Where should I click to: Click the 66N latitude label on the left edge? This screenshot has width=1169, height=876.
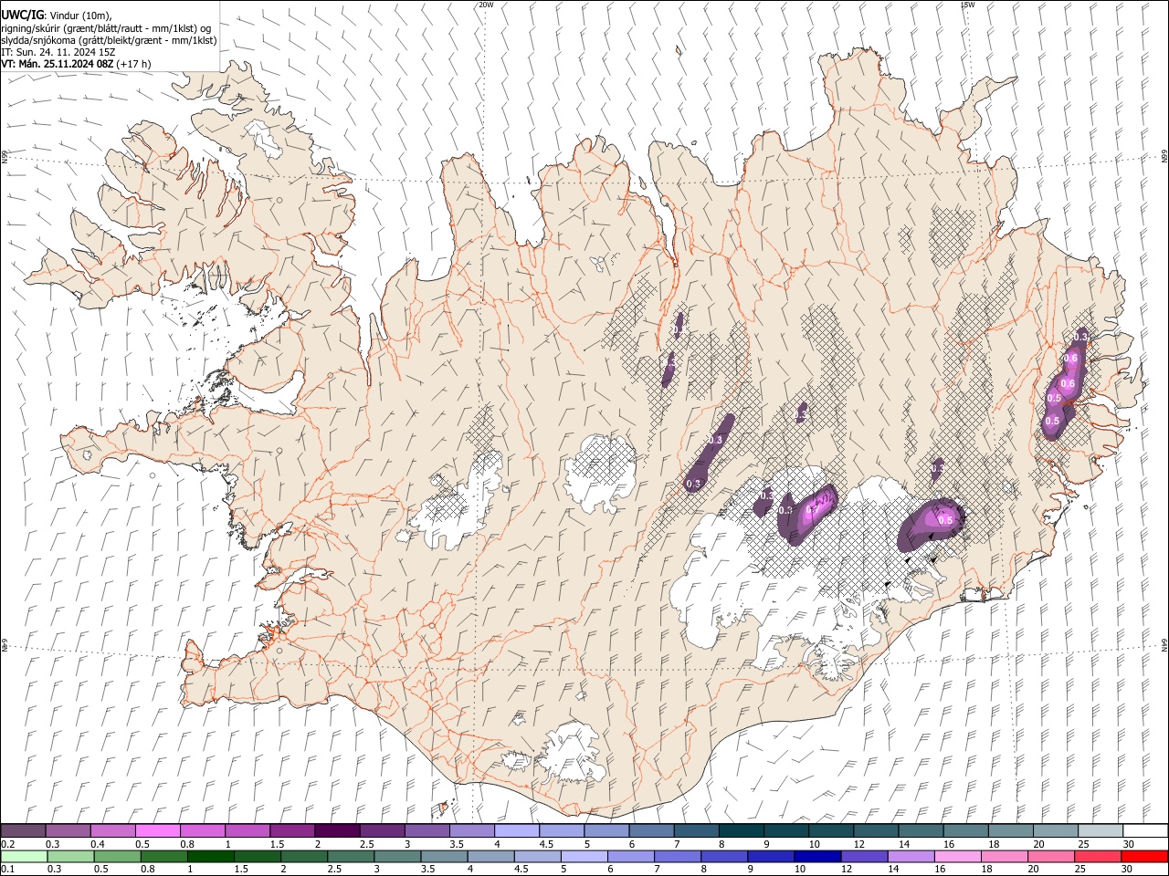click(x=5, y=157)
